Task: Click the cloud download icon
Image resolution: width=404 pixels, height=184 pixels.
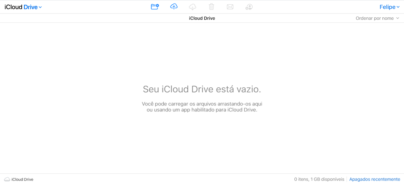Action: point(193,7)
